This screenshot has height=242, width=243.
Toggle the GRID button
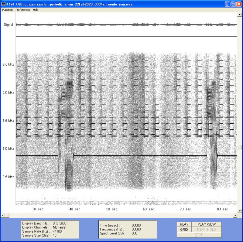point(184,230)
